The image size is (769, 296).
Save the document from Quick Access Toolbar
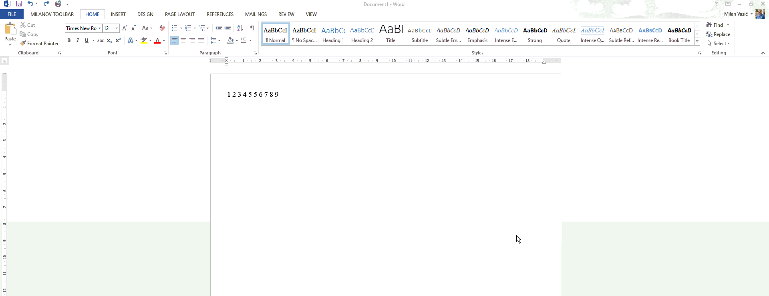tap(18, 4)
